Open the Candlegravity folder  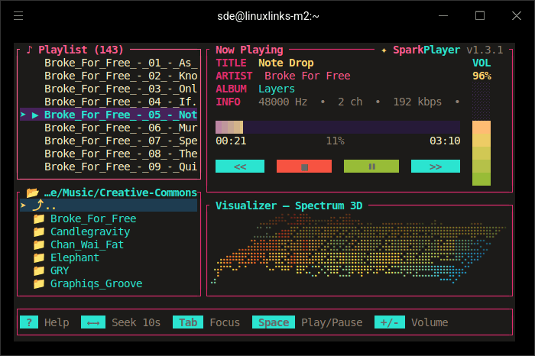90,231
